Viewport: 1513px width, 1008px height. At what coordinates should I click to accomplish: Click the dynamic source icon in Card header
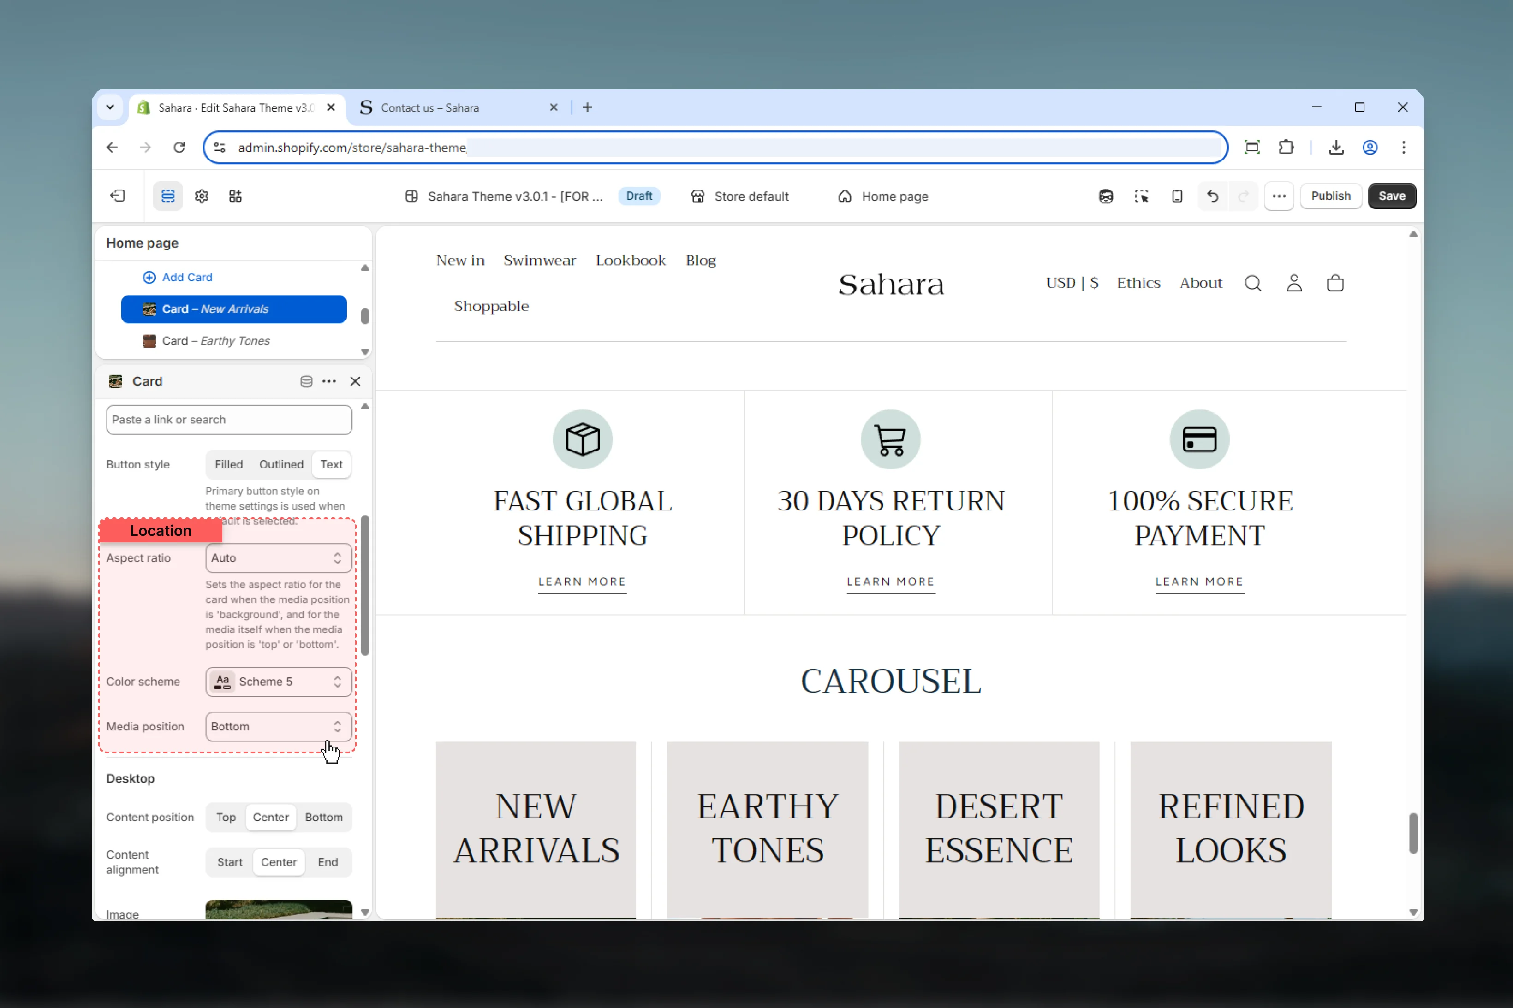pos(306,381)
